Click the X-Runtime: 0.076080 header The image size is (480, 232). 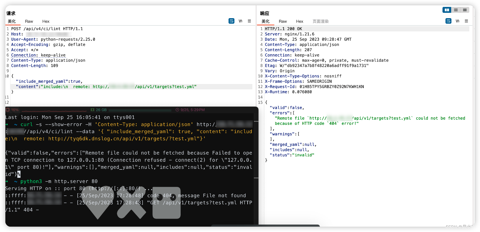pyautogui.click(x=288, y=92)
